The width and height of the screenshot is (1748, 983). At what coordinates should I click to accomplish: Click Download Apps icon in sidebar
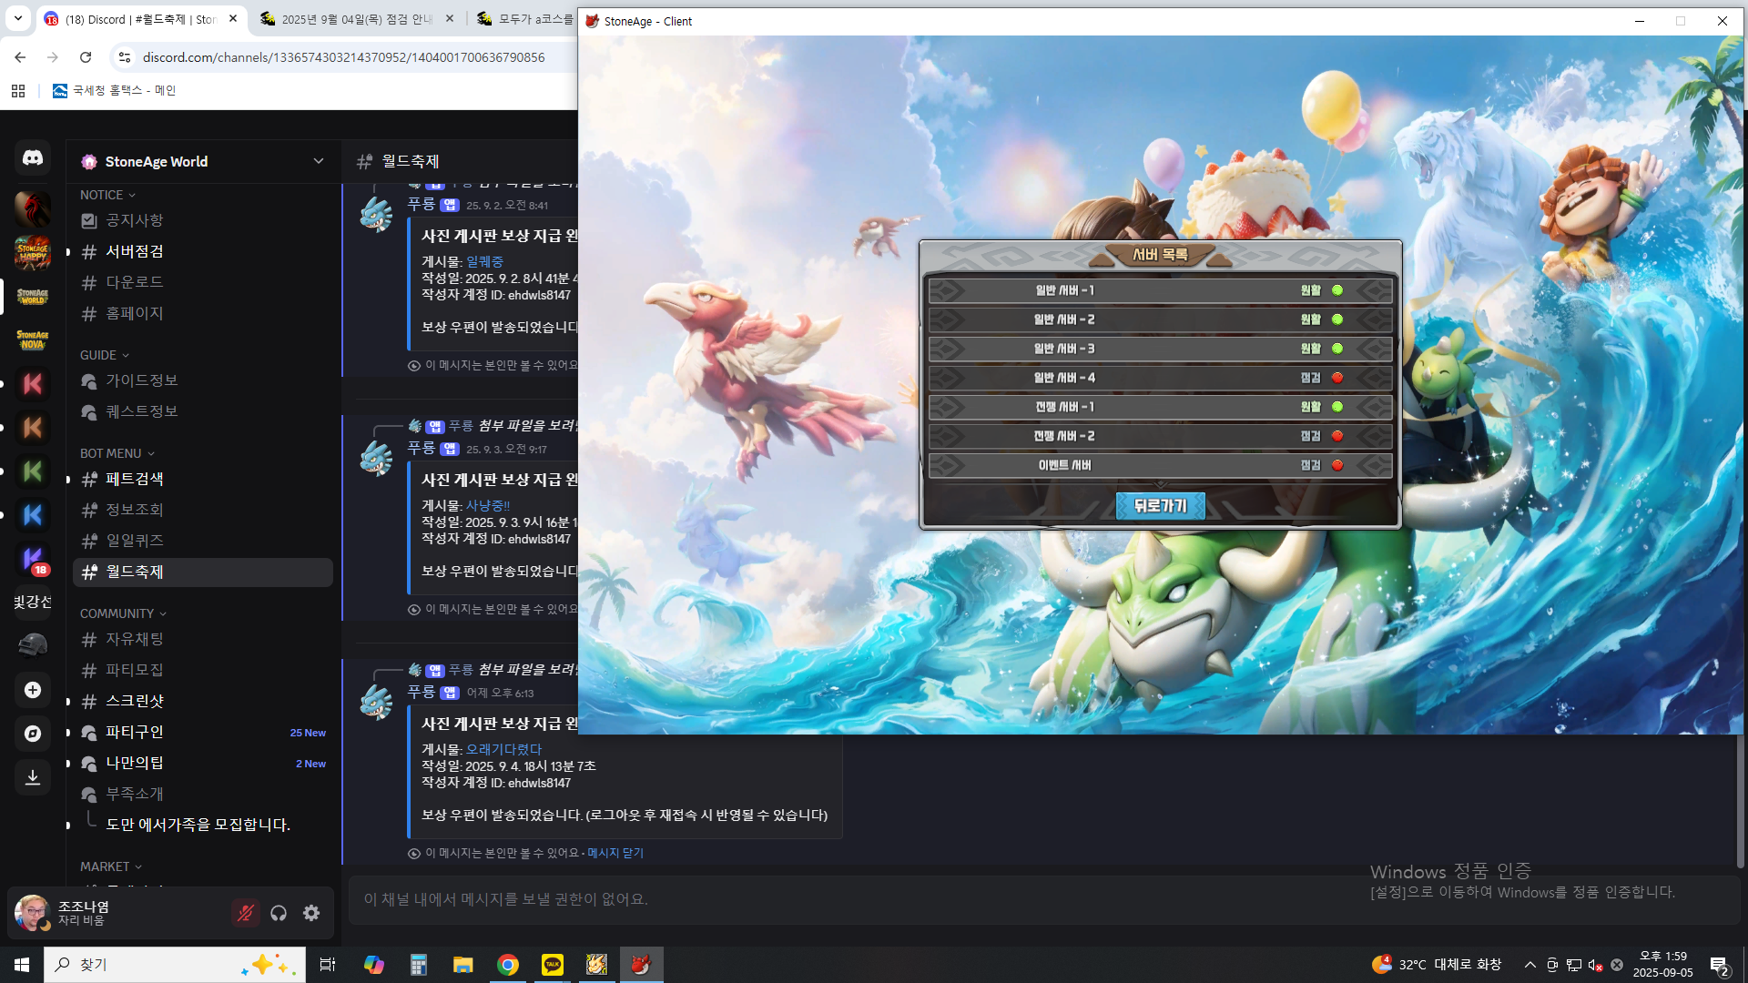point(33,777)
